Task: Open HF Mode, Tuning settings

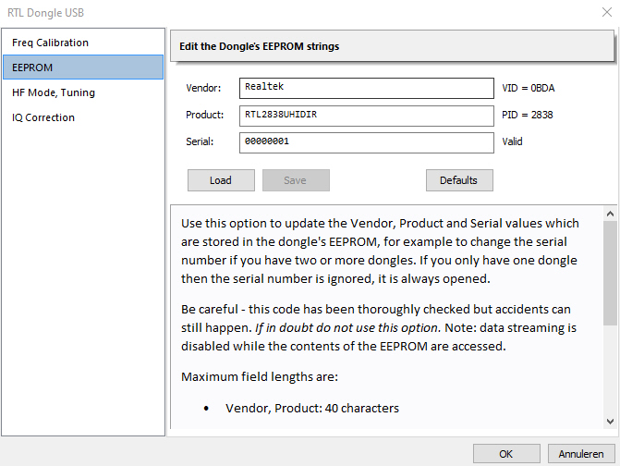Action: tap(83, 92)
